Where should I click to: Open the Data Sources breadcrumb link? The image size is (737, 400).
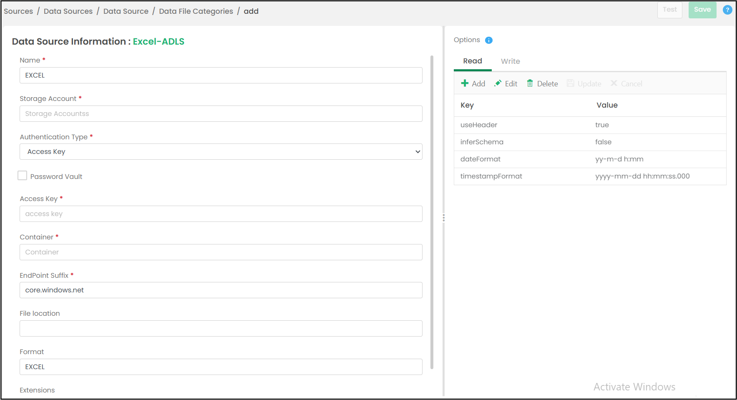tap(68, 11)
